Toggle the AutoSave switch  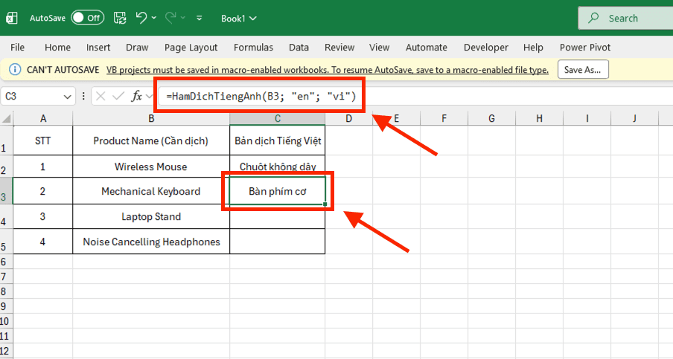[x=88, y=18]
